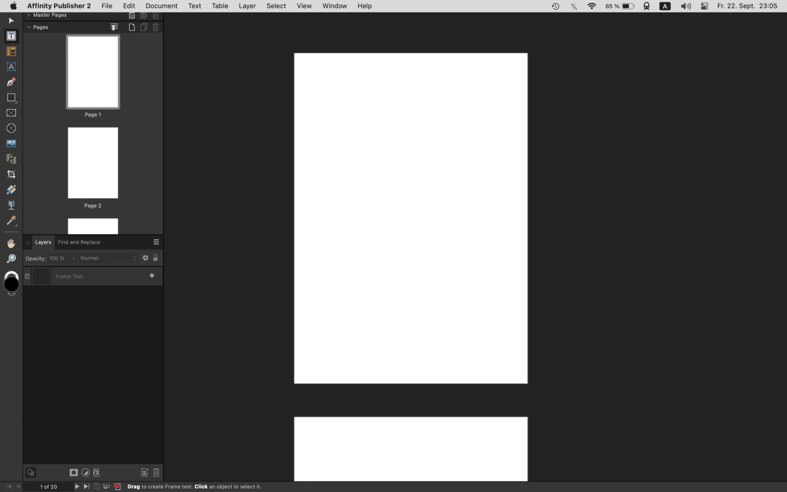Select the Artistic Text tool

point(11,67)
